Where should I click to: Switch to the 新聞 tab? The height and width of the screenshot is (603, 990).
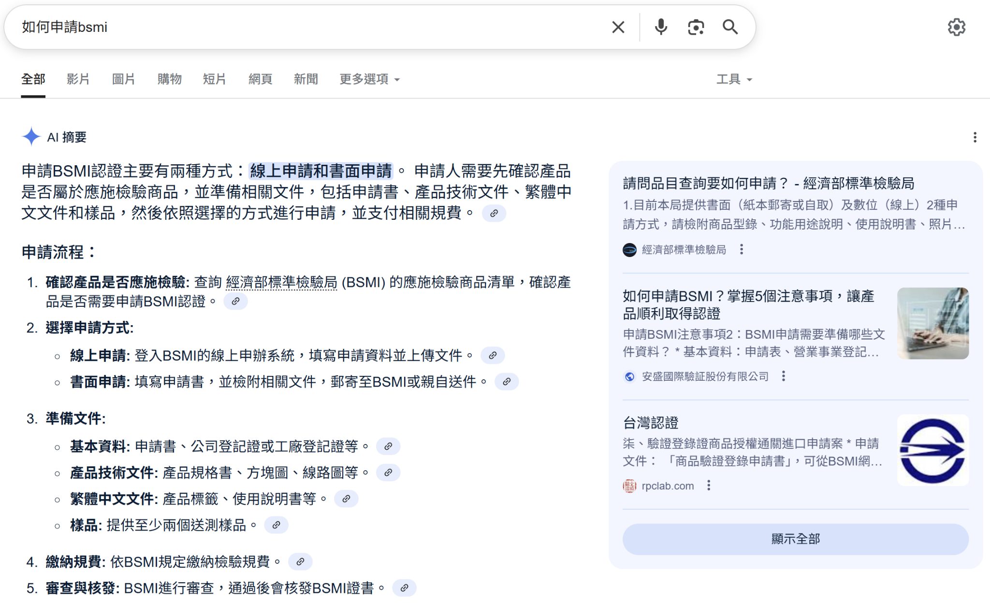(306, 79)
